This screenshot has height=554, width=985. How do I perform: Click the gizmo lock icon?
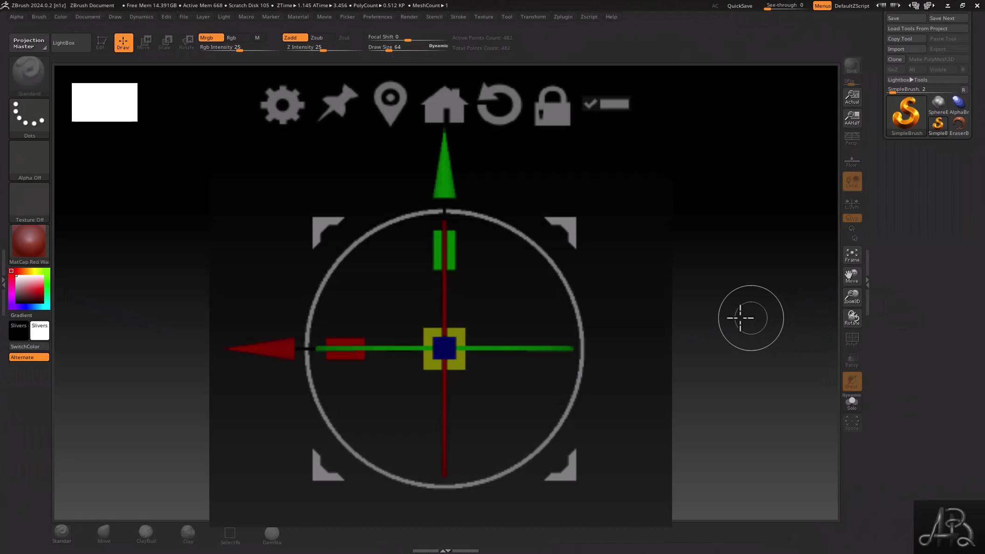pyautogui.click(x=552, y=106)
